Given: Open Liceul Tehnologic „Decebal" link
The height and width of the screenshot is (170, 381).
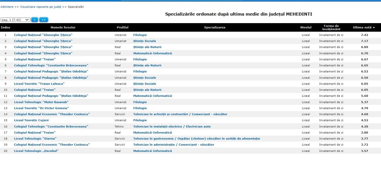Looking at the screenshot, I should [x=36, y=151].
